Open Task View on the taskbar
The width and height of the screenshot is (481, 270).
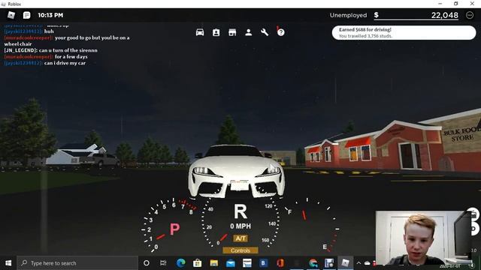pos(163,263)
